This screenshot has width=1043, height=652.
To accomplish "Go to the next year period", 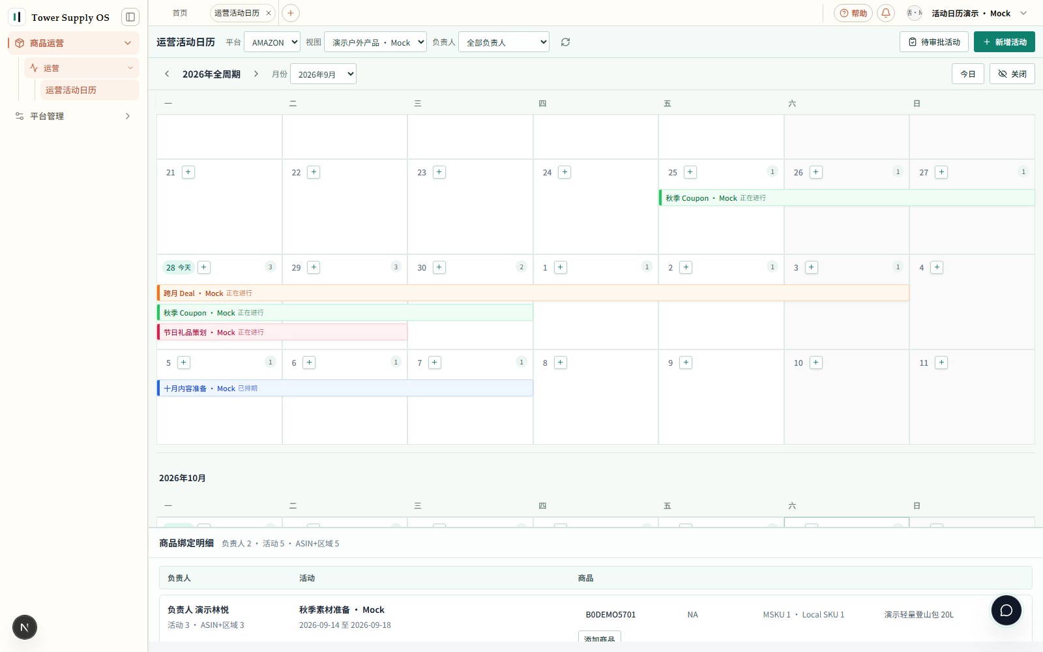I will pos(256,74).
